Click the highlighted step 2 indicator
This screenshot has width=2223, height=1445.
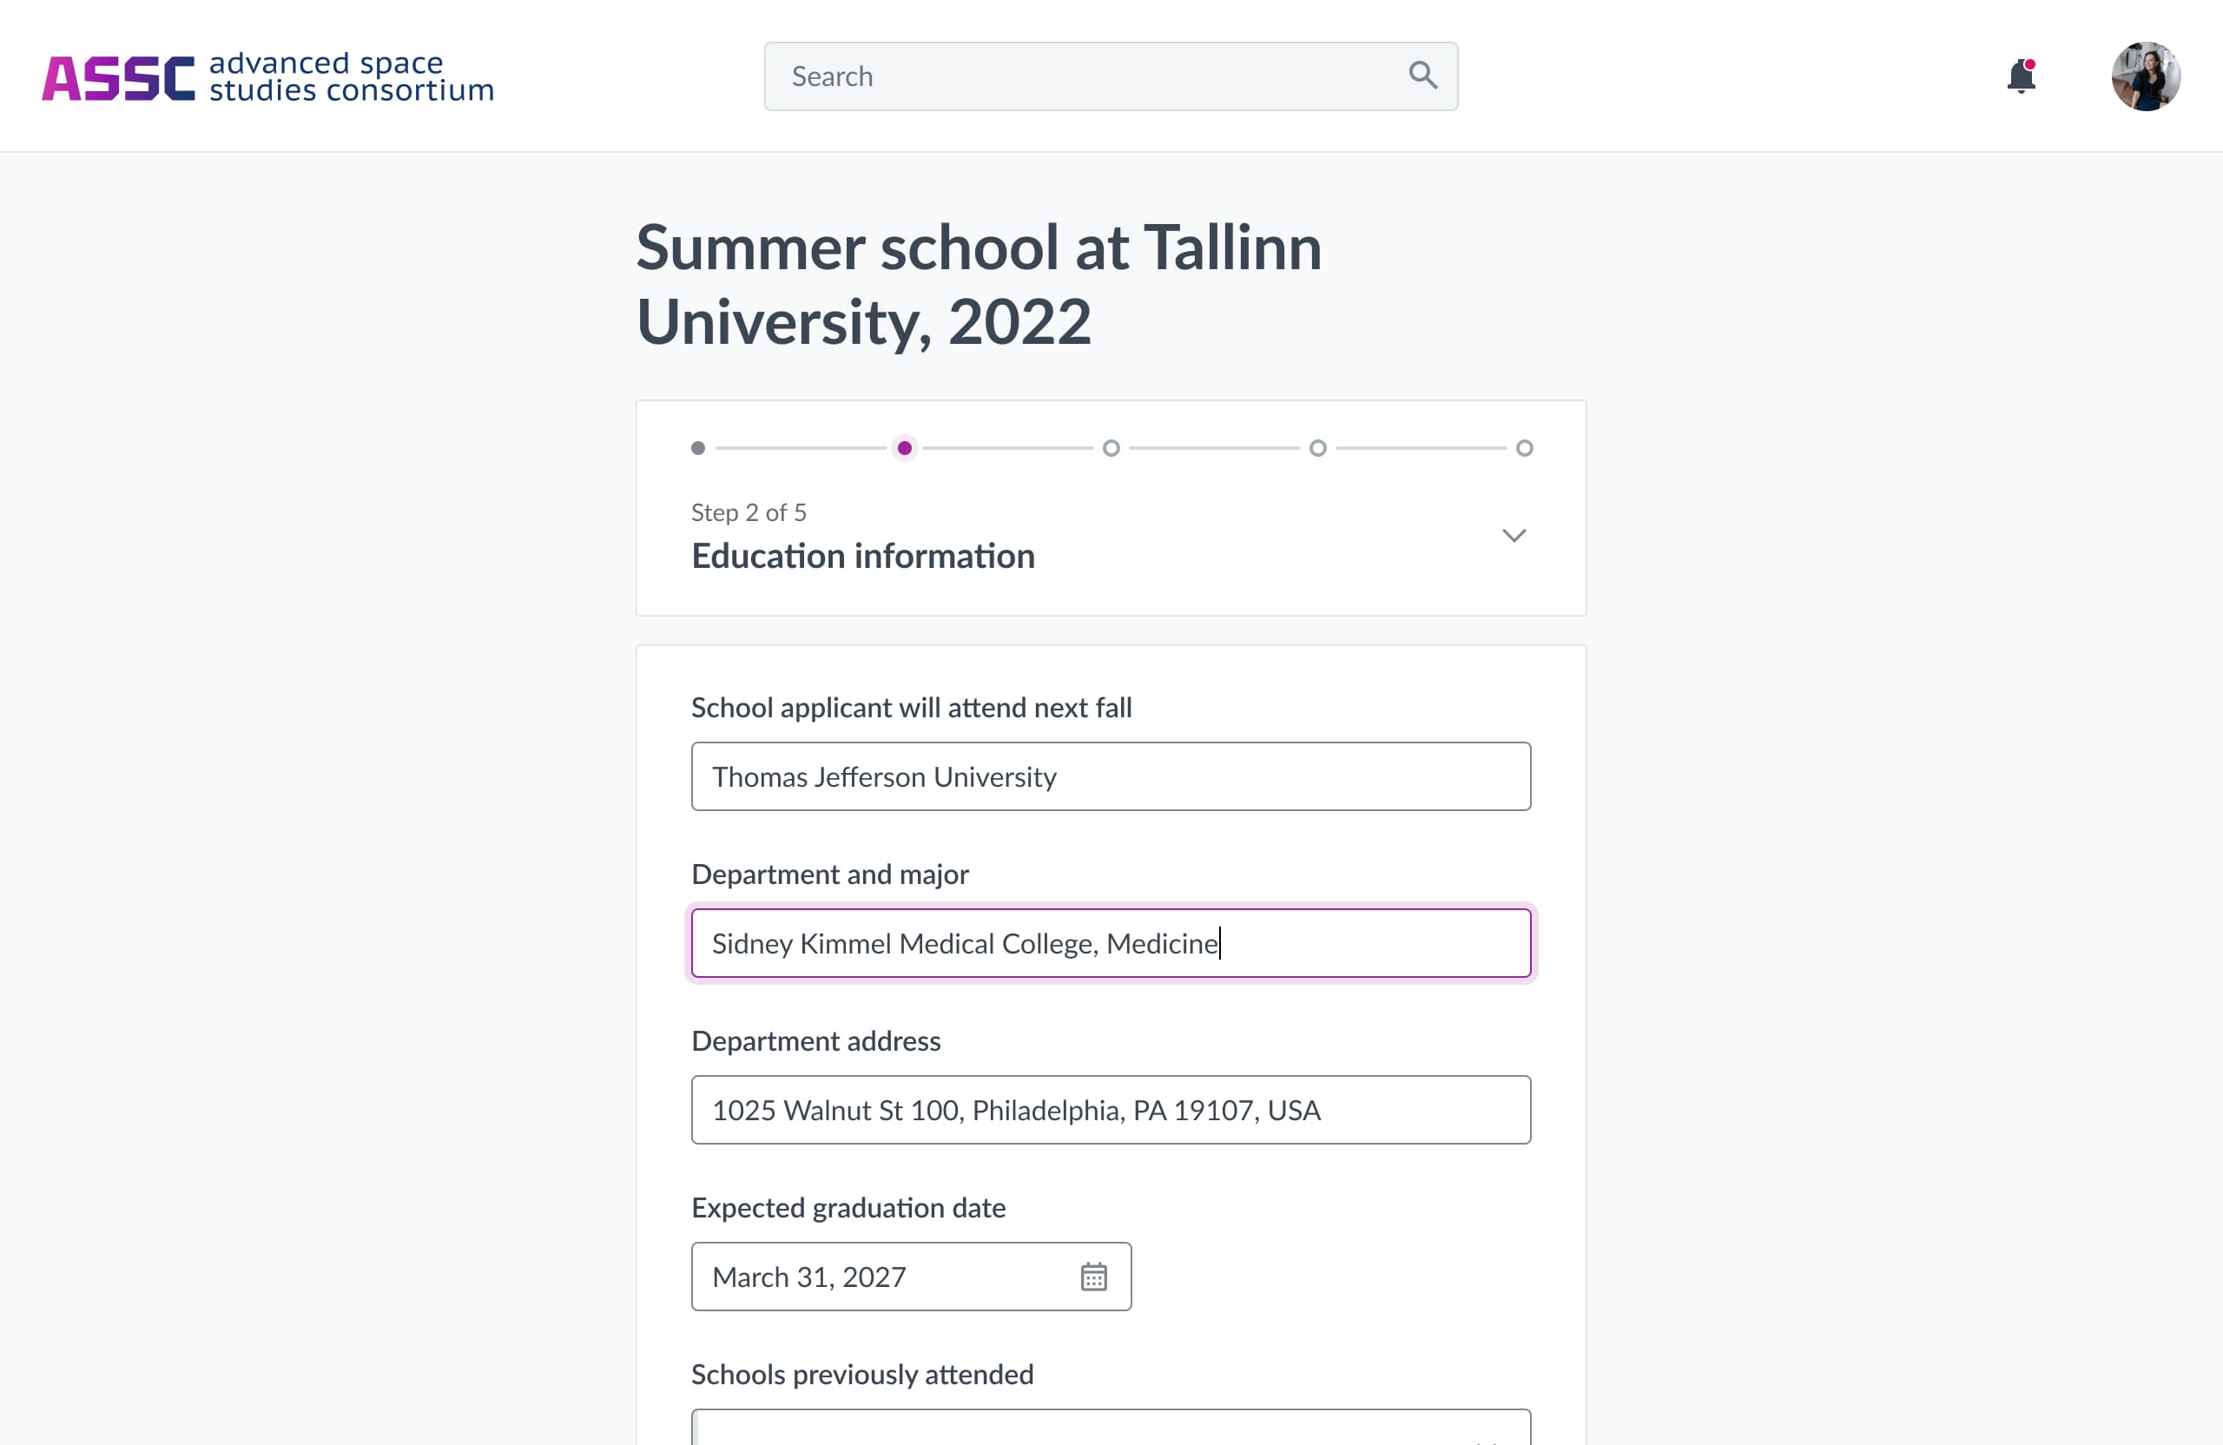[x=904, y=447]
